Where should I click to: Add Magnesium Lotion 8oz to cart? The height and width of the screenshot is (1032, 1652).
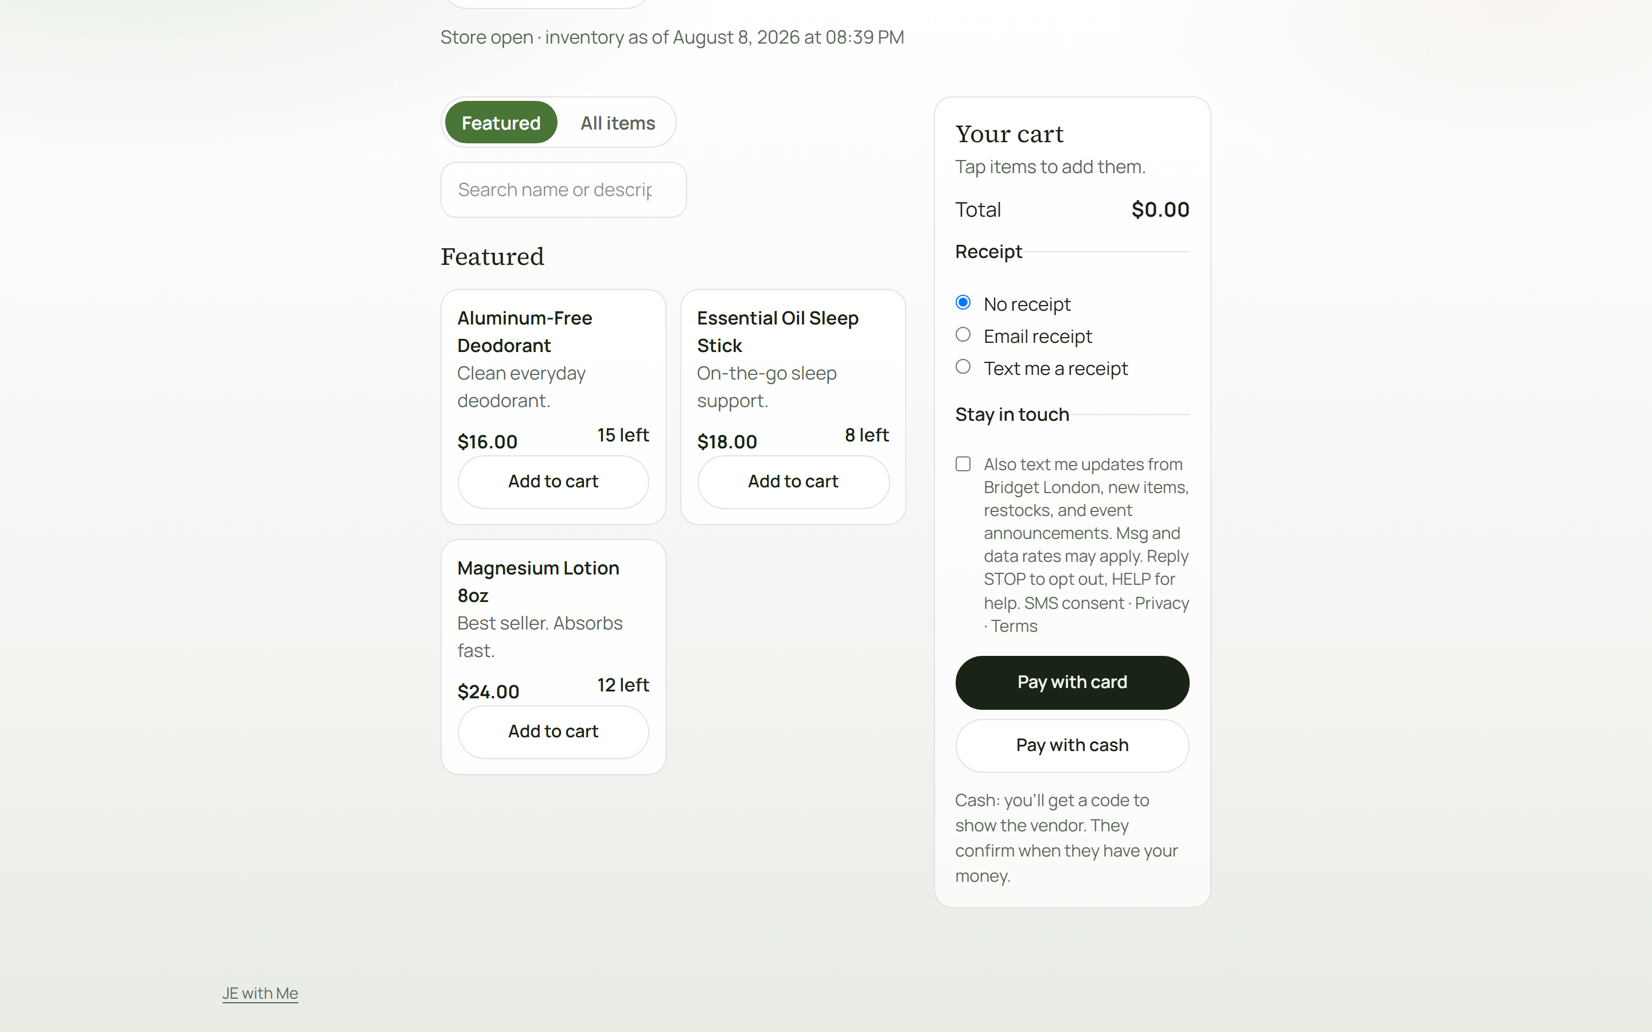pos(553,731)
